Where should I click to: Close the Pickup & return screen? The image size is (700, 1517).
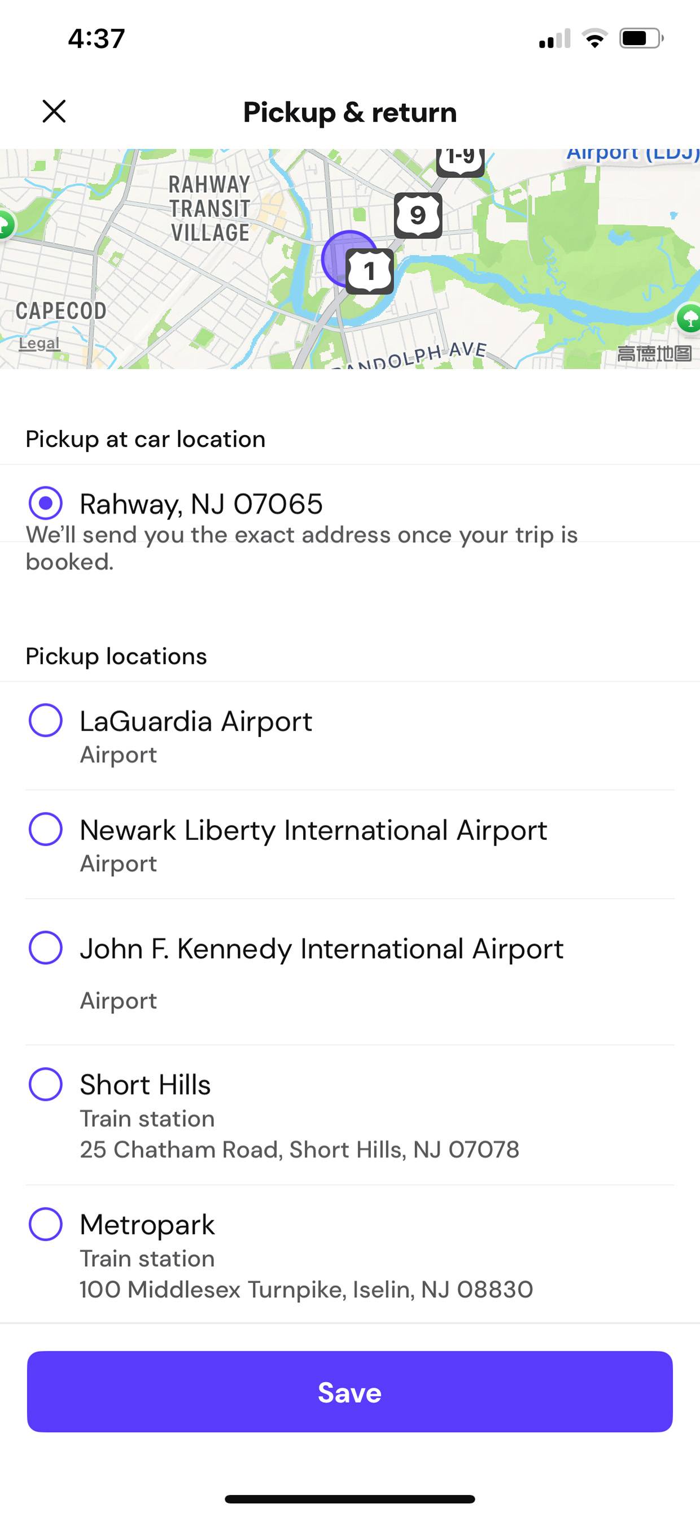coord(54,111)
